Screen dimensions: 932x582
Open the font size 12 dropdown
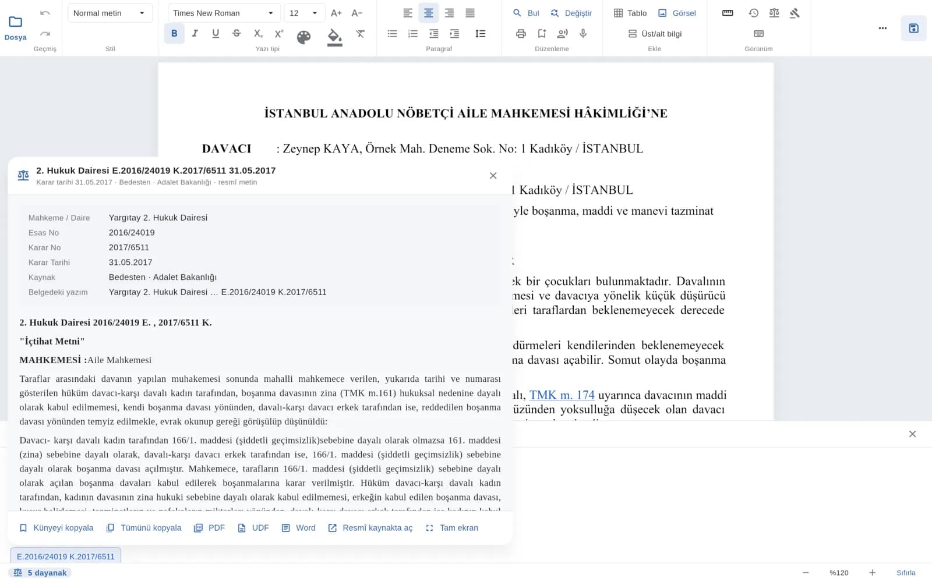click(x=304, y=13)
